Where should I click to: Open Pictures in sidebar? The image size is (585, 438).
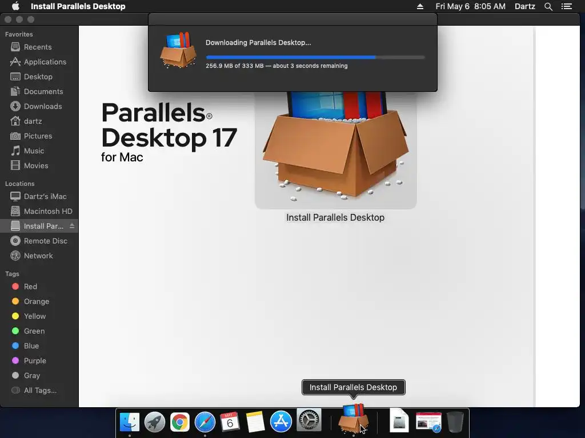39,136
